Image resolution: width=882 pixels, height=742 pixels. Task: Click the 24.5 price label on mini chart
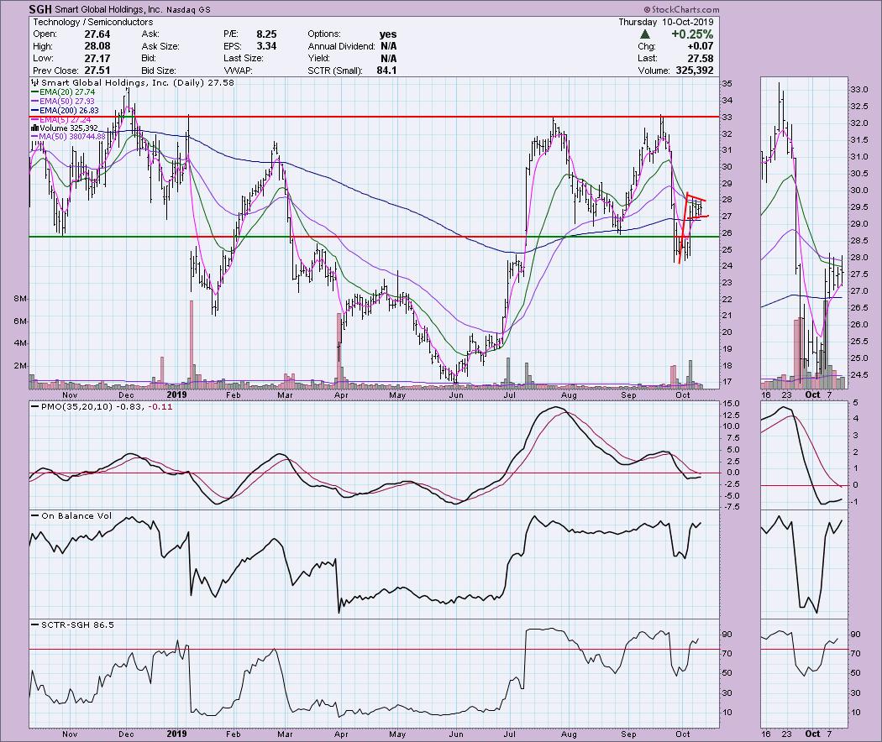click(x=859, y=375)
